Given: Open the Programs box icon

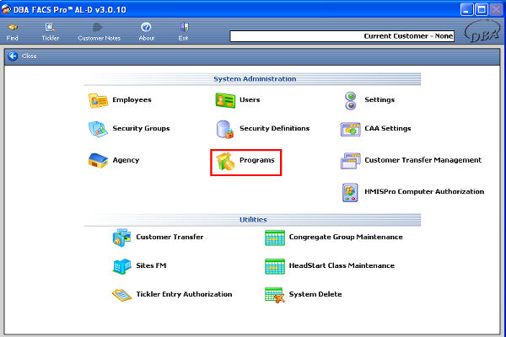Looking at the screenshot, I should [225, 161].
